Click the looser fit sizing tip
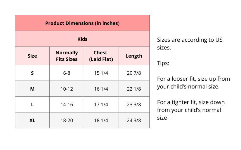This screenshot has height=150, width=241. (x=193, y=83)
